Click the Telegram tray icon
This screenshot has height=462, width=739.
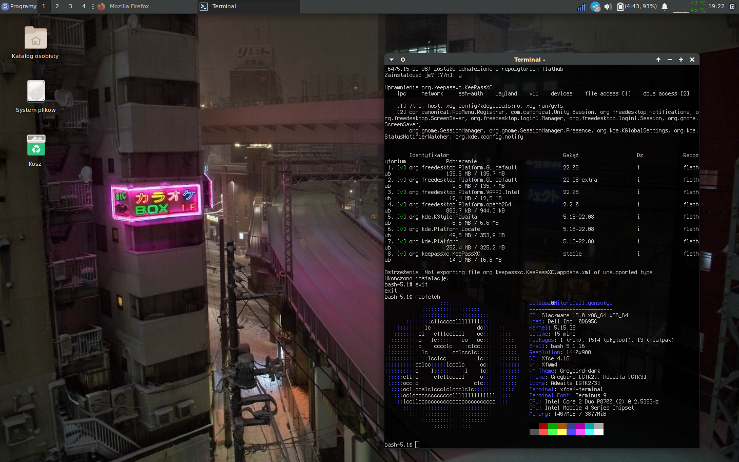pyautogui.click(x=595, y=7)
